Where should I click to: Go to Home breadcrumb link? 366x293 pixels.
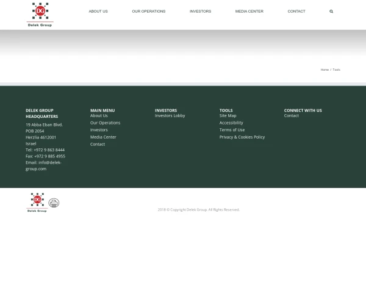pos(325,70)
